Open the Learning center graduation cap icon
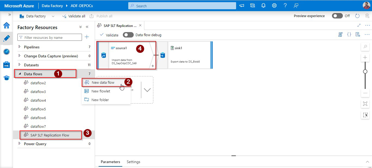 point(7,78)
